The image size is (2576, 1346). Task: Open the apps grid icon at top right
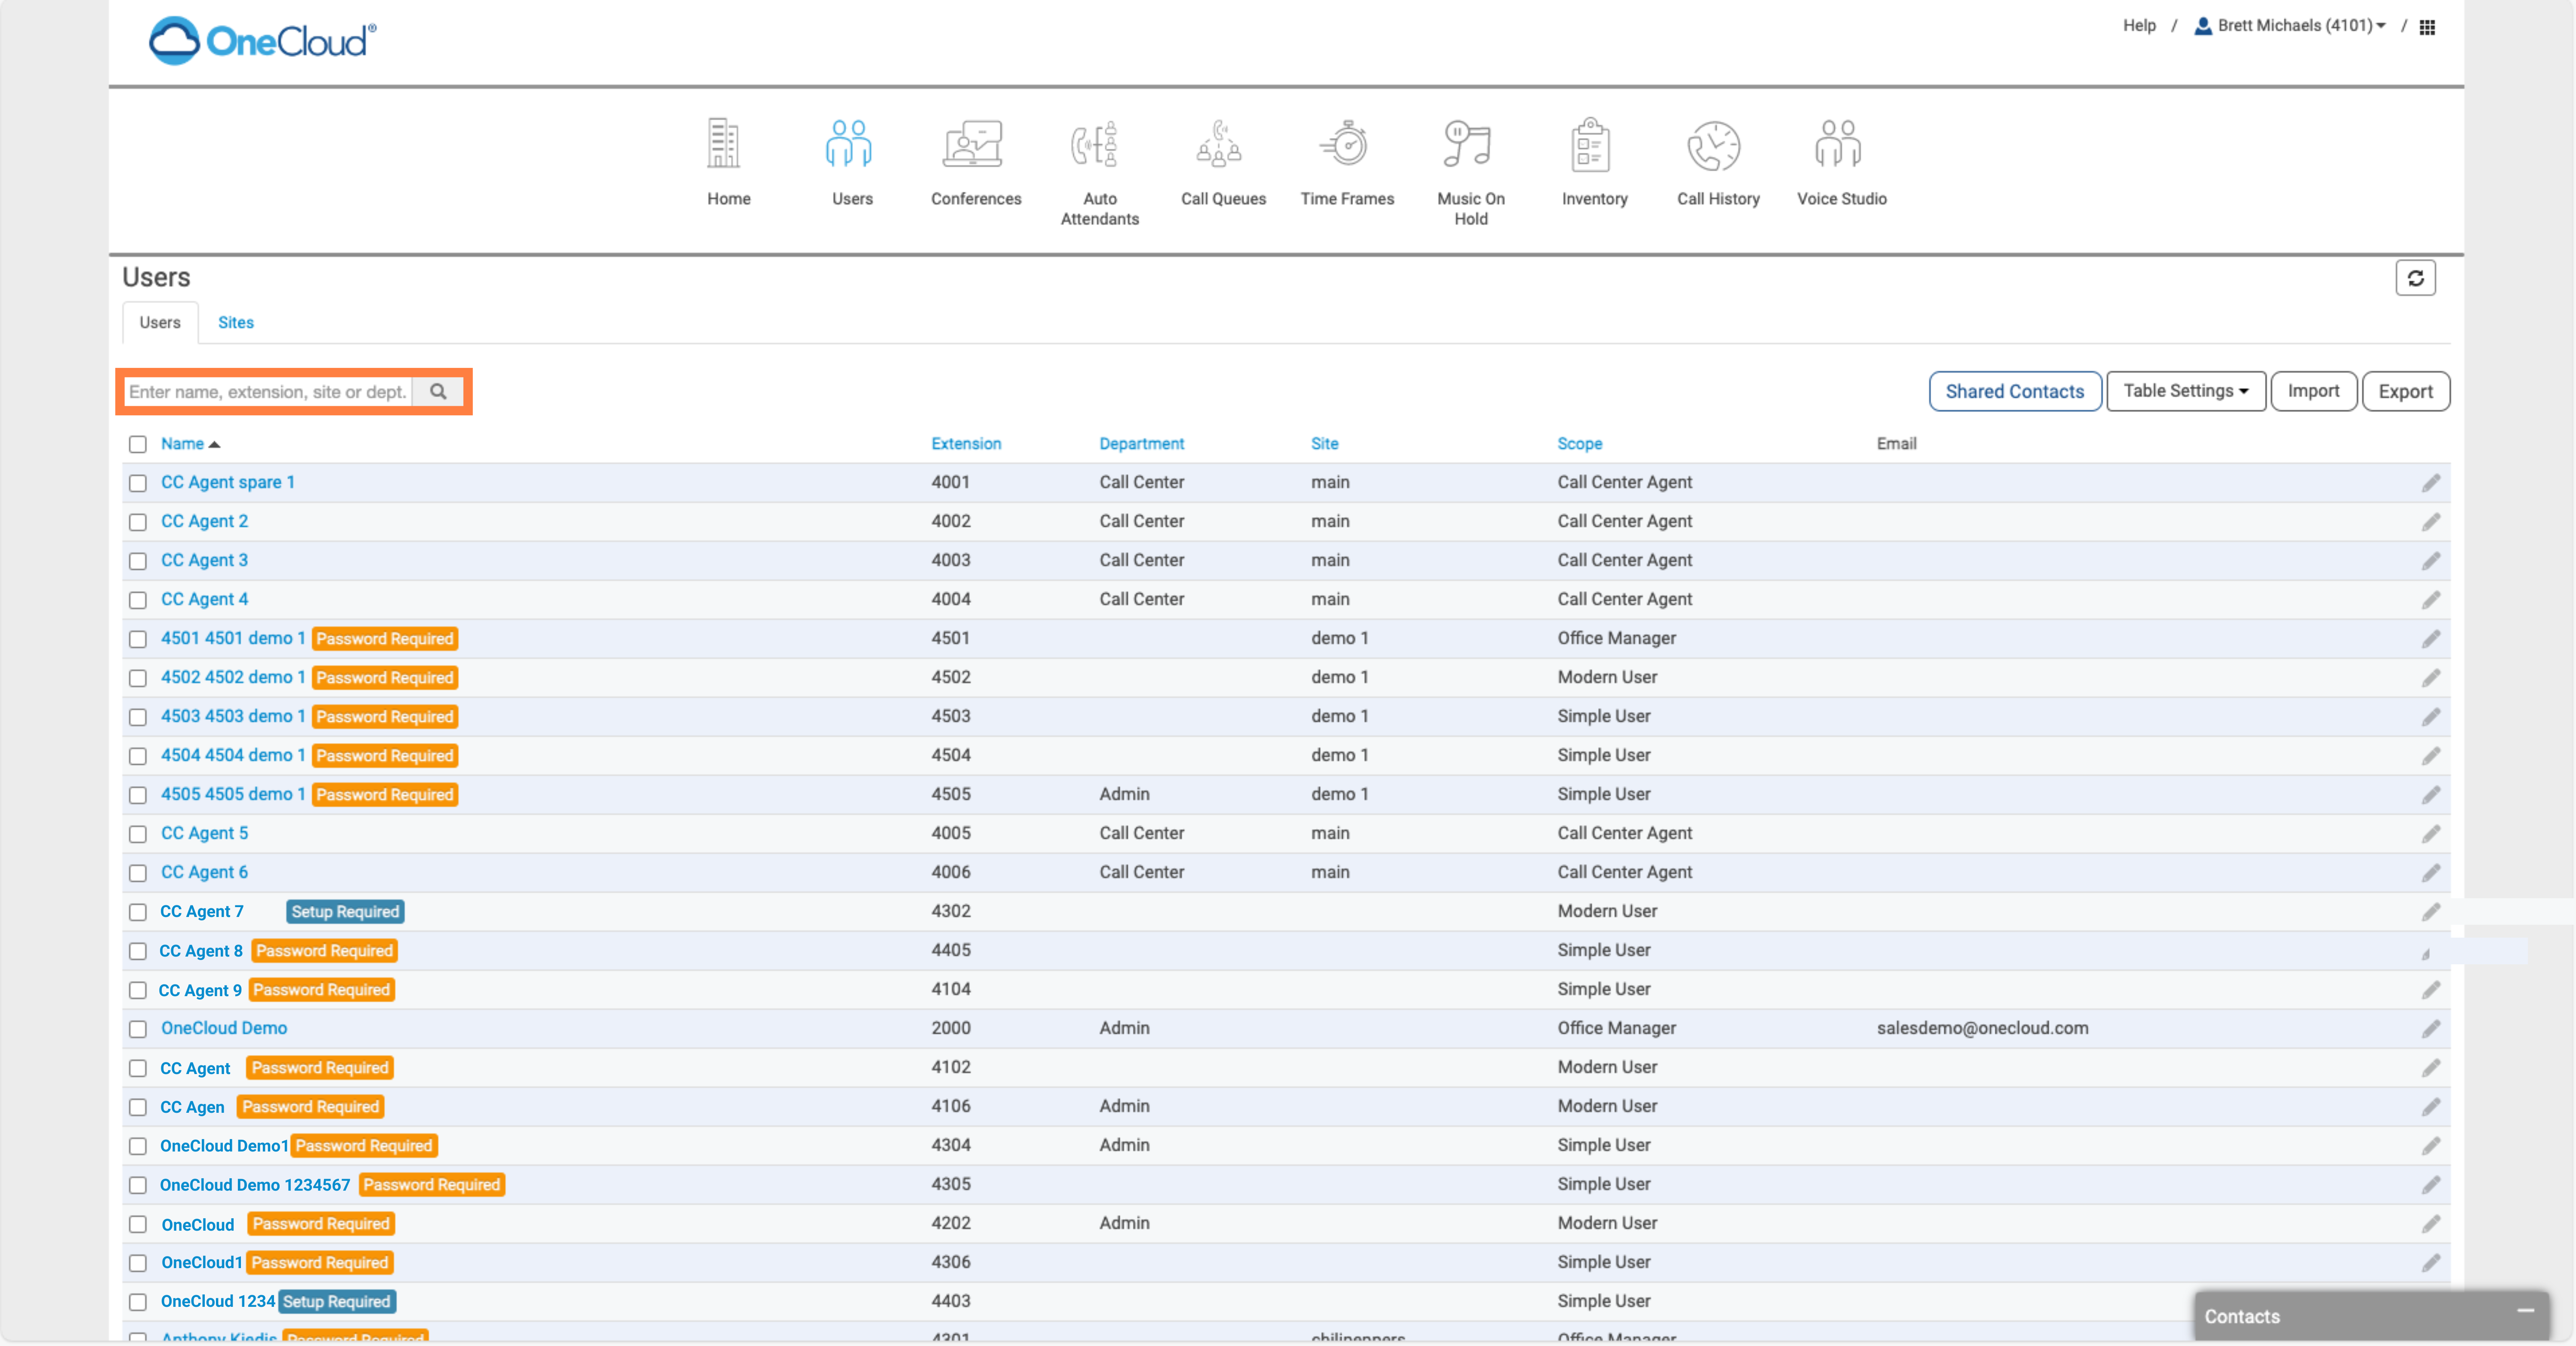2427,27
